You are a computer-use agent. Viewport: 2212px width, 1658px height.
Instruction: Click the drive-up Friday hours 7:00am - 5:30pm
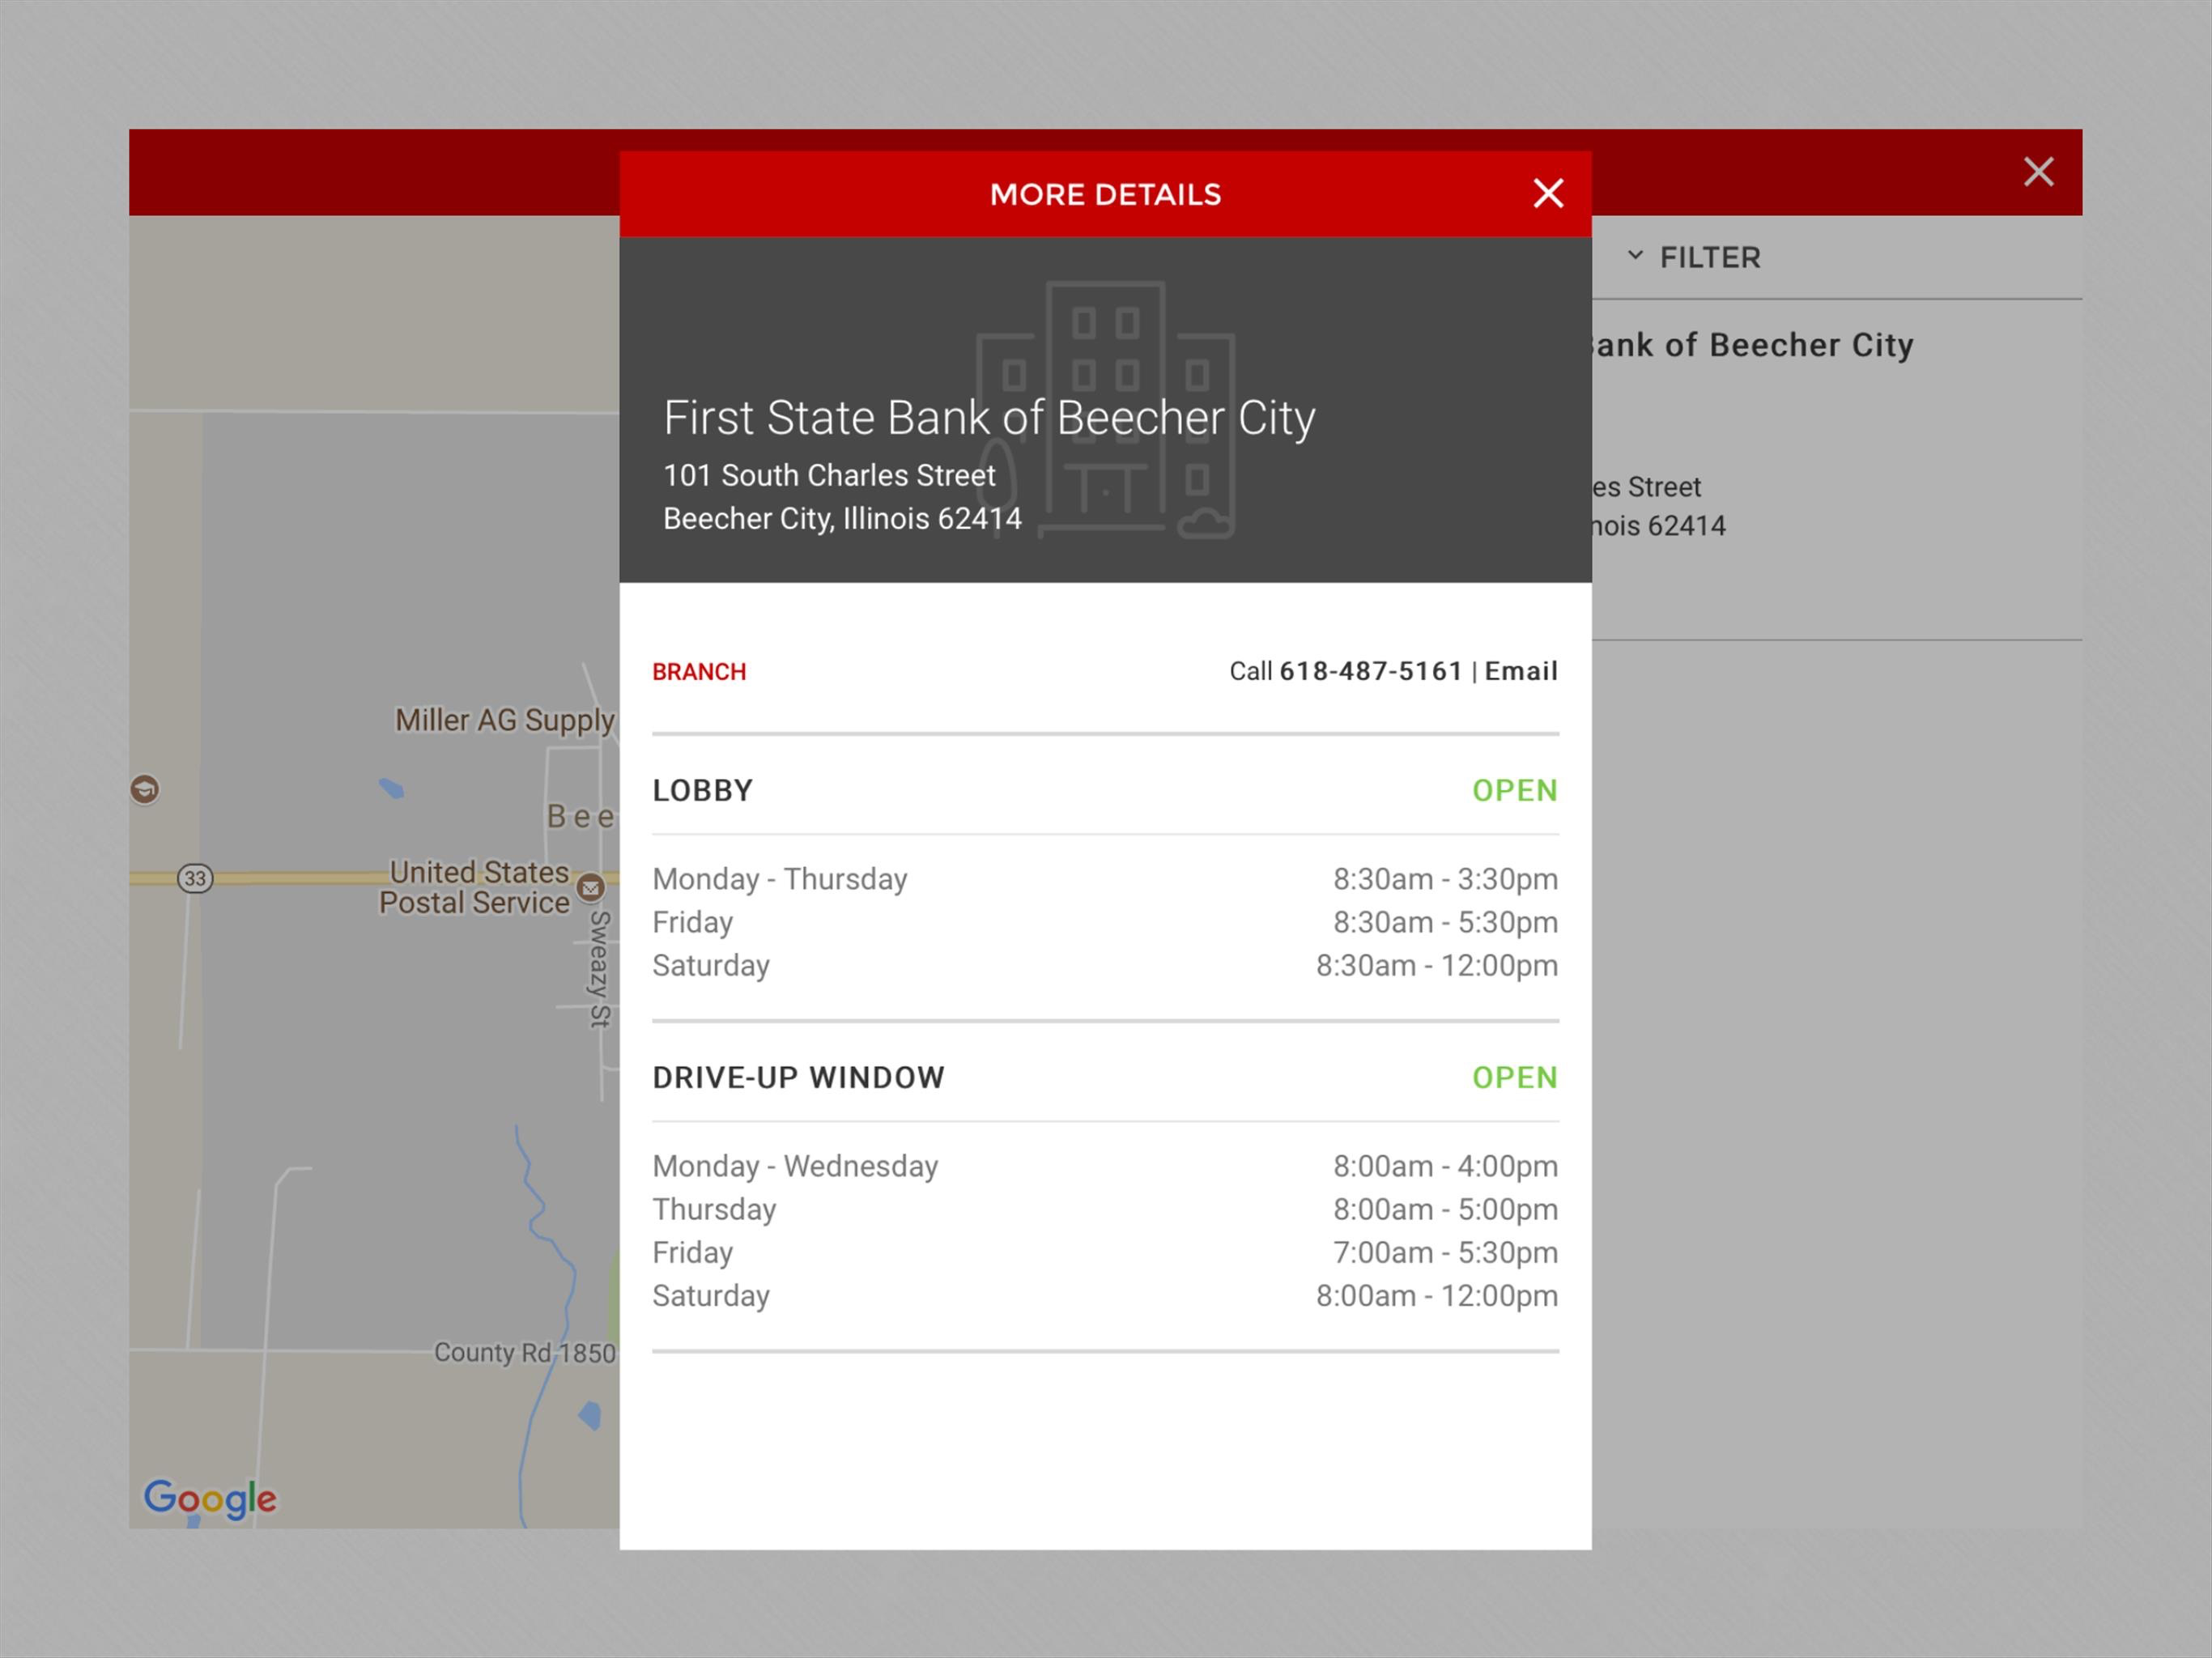[x=1445, y=1252]
